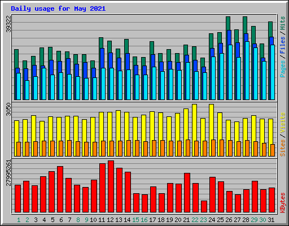Click the red KBytes bar for day 29

pos(255,197)
